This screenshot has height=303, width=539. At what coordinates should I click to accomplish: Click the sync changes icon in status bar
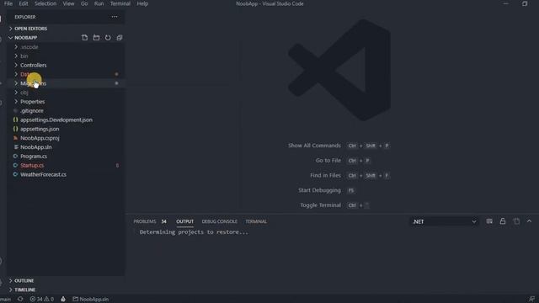tap(20, 300)
